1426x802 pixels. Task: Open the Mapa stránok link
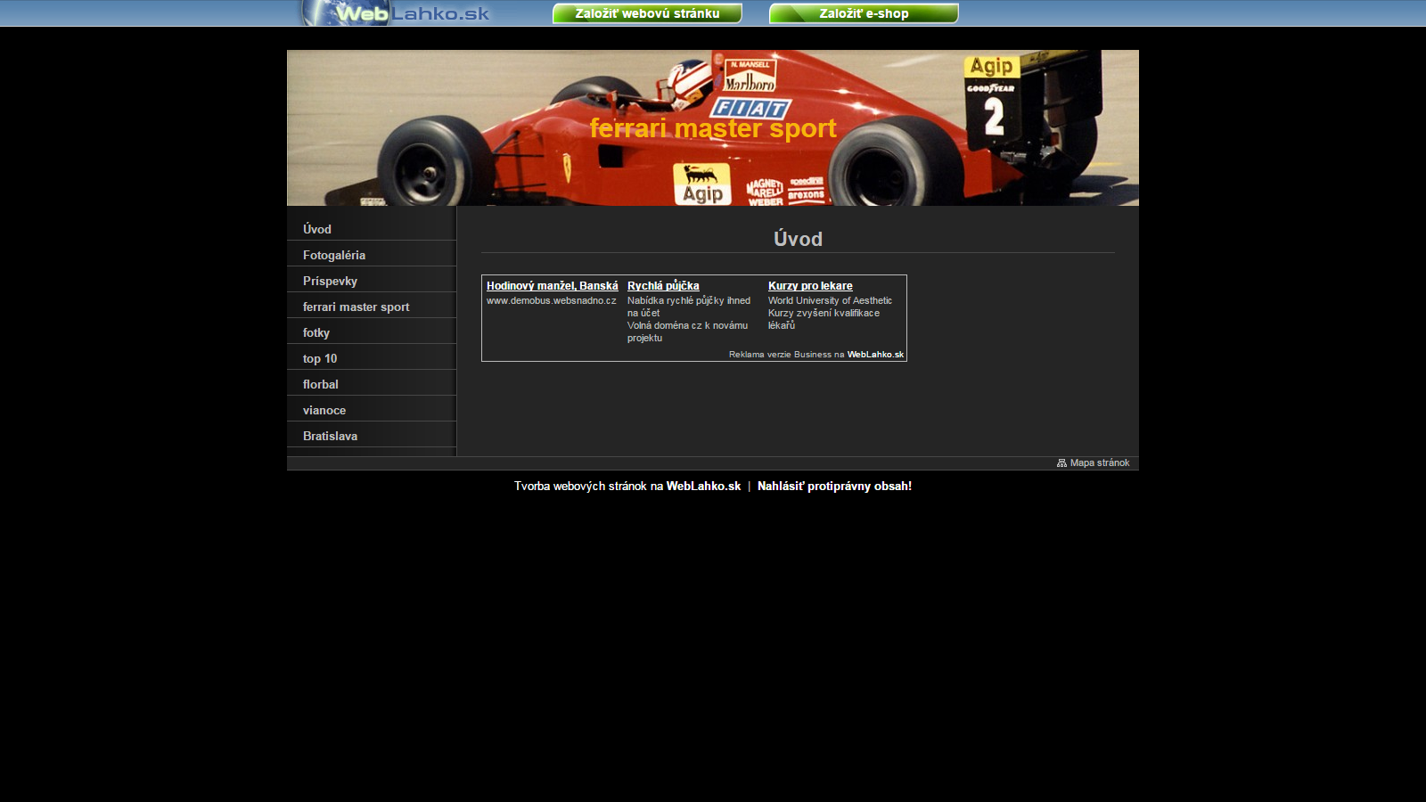pyautogui.click(x=1099, y=463)
